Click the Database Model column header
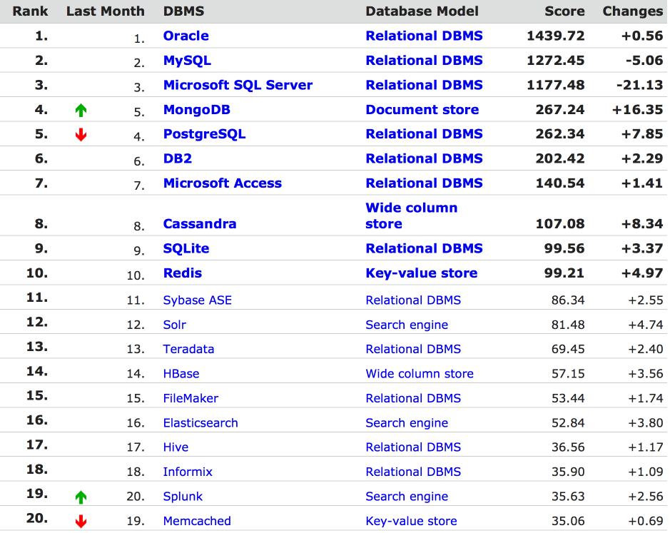The height and width of the screenshot is (533, 670). click(422, 11)
